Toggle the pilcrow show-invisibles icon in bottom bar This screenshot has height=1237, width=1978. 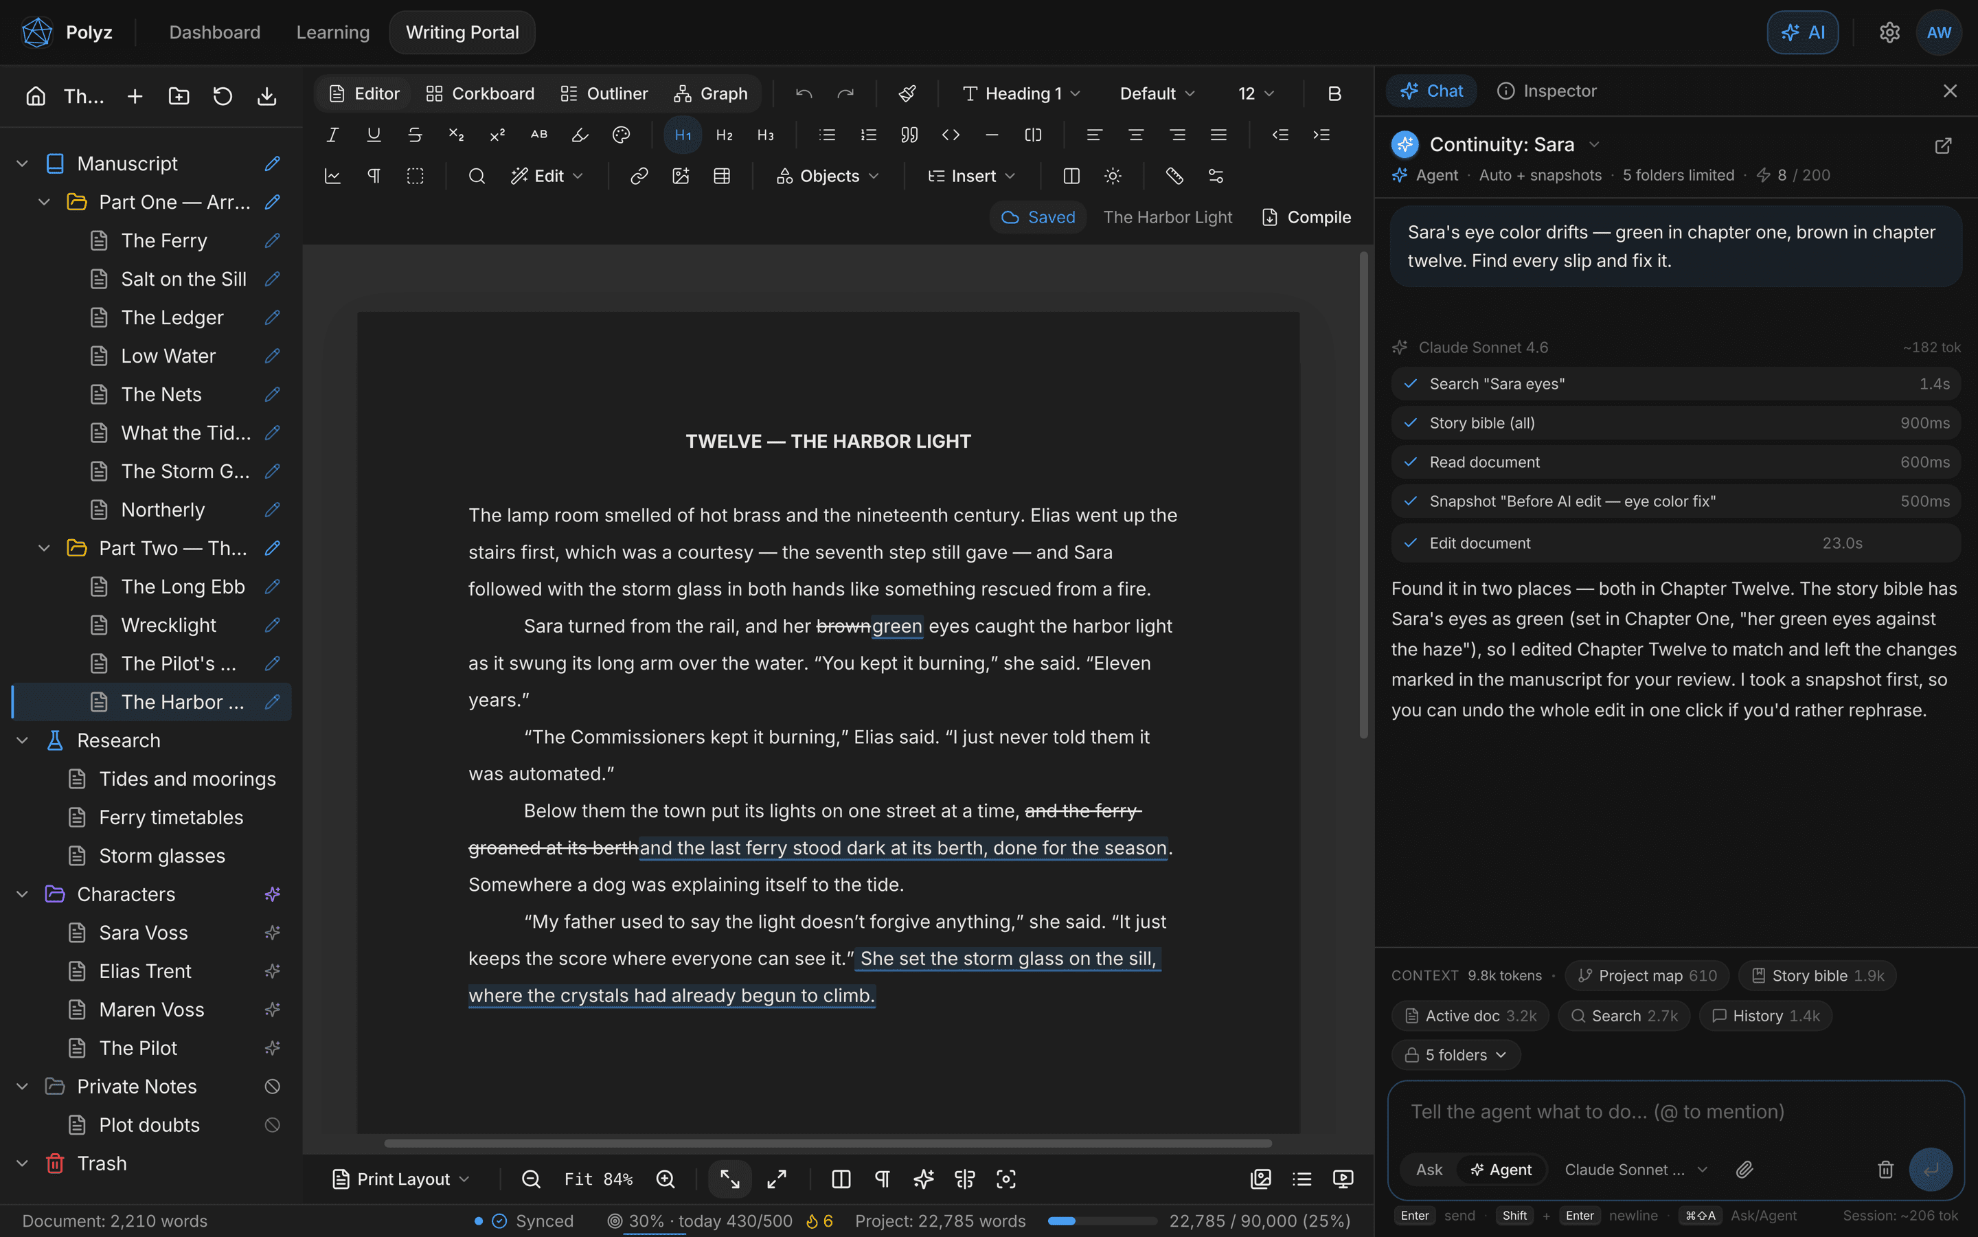tap(883, 1179)
